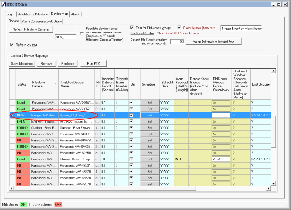Click the -01:02 countdown field
This screenshot has height=210, width=291.
(221, 159)
